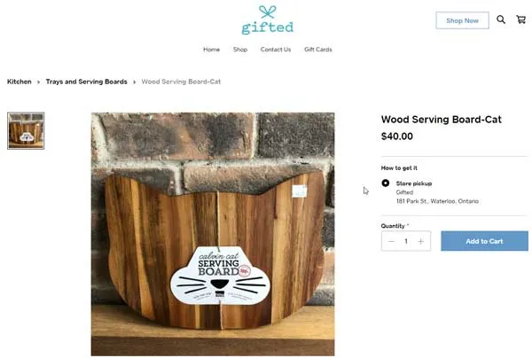Open the Contact Us page
Screen dimensions: 532x358
click(x=276, y=50)
